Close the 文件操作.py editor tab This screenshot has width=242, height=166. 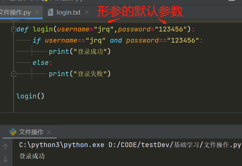[x=37, y=13]
